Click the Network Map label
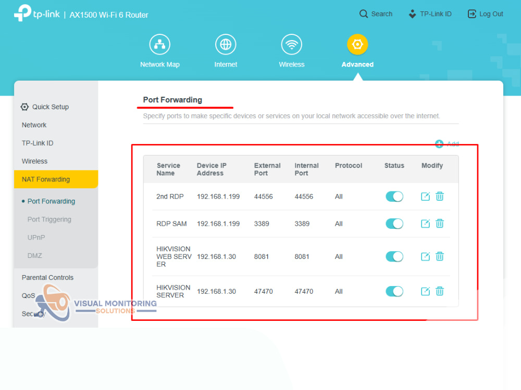The height and width of the screenshot is (390, 521). pyautogui.click(x=160, y=64)
